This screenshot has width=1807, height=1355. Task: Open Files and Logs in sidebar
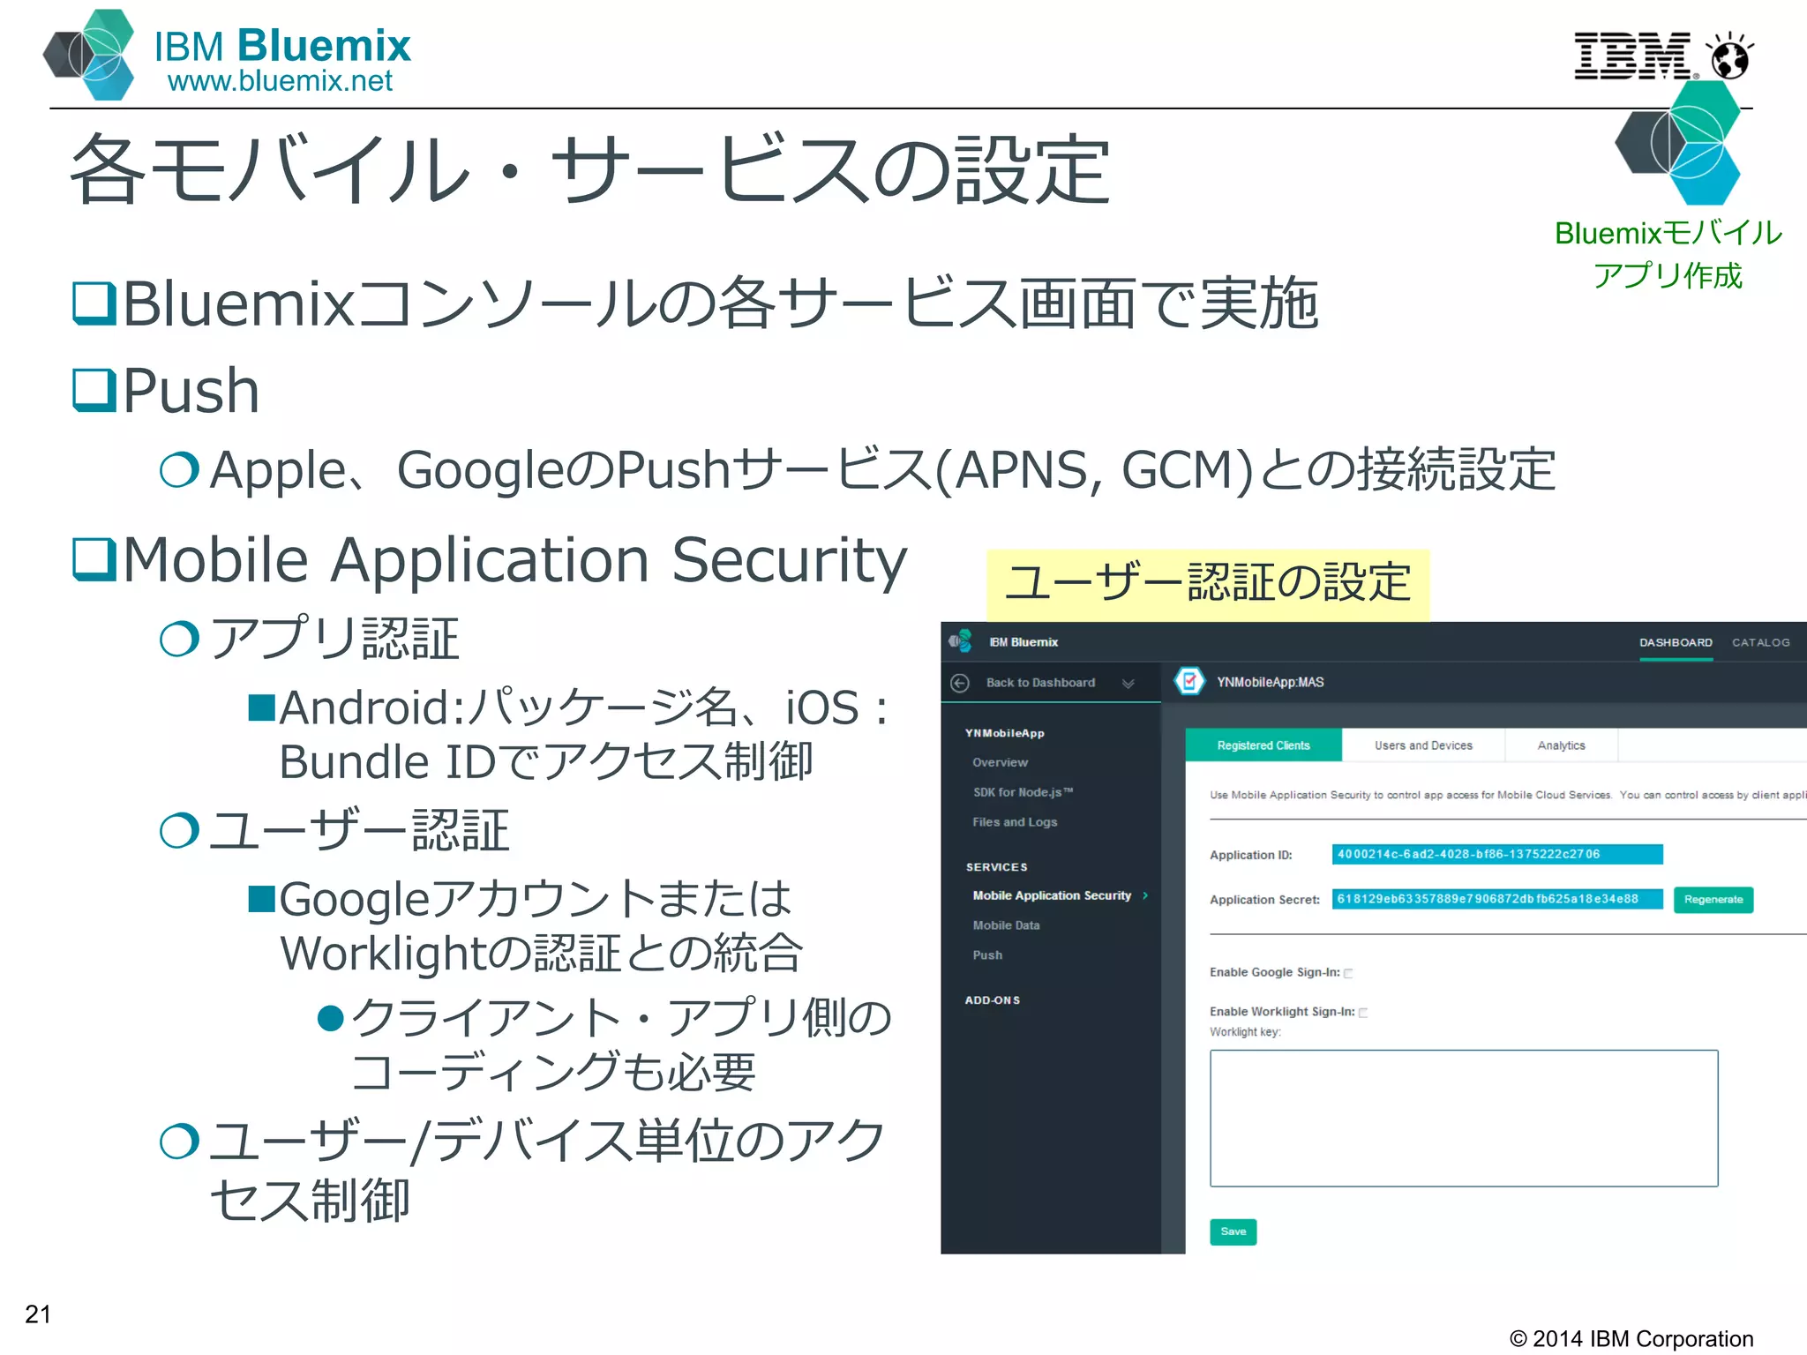pos(1015,822)
